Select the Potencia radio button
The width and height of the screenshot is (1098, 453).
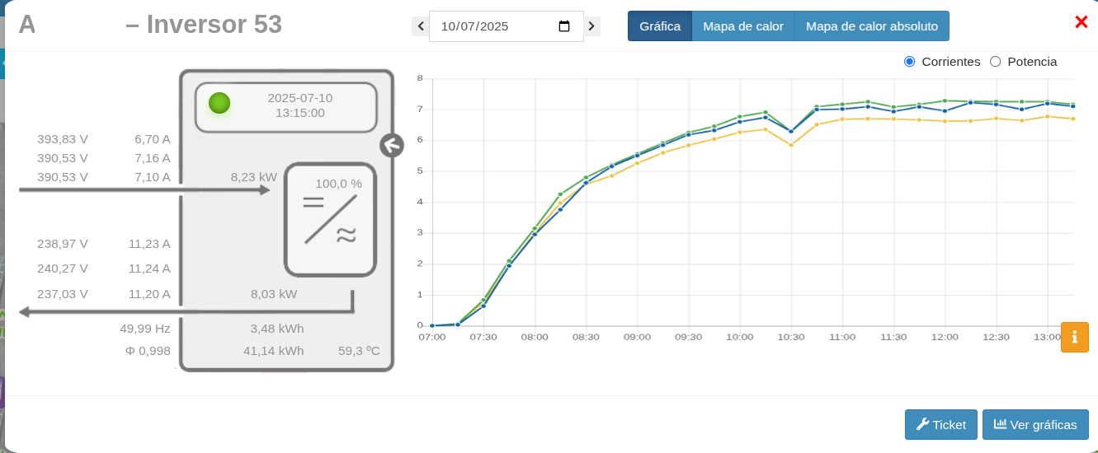995,62
